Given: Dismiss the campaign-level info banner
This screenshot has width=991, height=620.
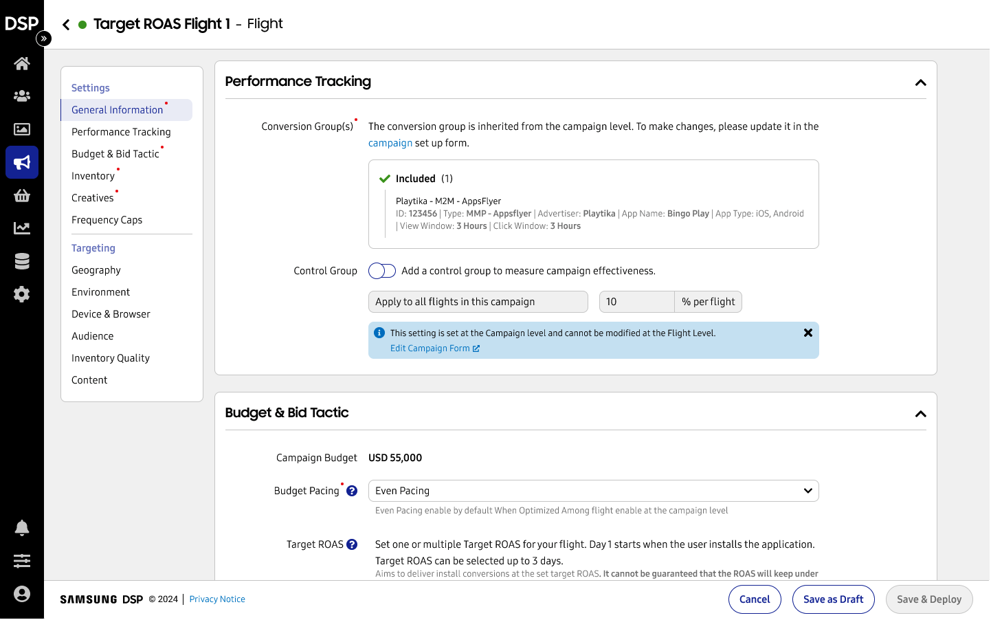Looking at the screenshot, I should tap(808, 333).
